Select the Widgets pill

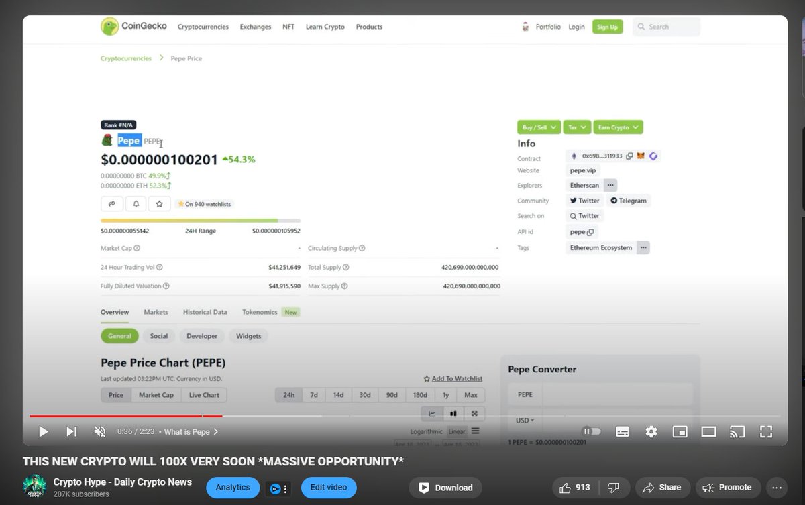click(x=249, y=336)
